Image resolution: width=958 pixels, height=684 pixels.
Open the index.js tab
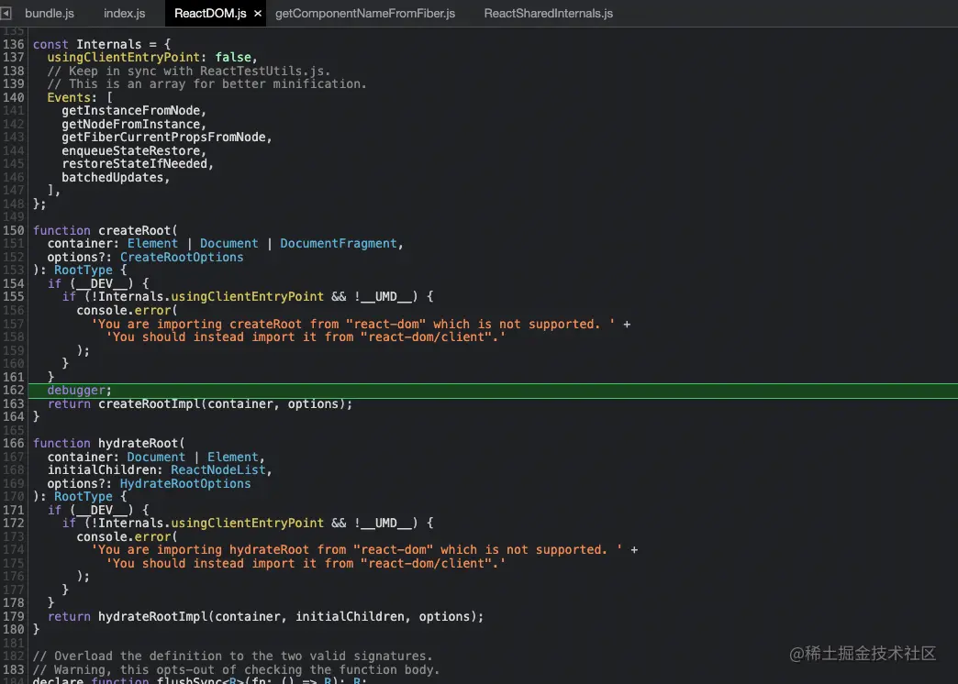125,14
